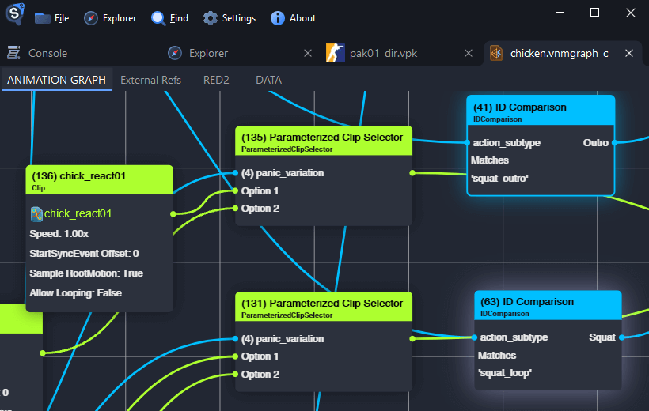Click the blue folder File icon
This screenshot has height=411, width=649.
(42, 18)
